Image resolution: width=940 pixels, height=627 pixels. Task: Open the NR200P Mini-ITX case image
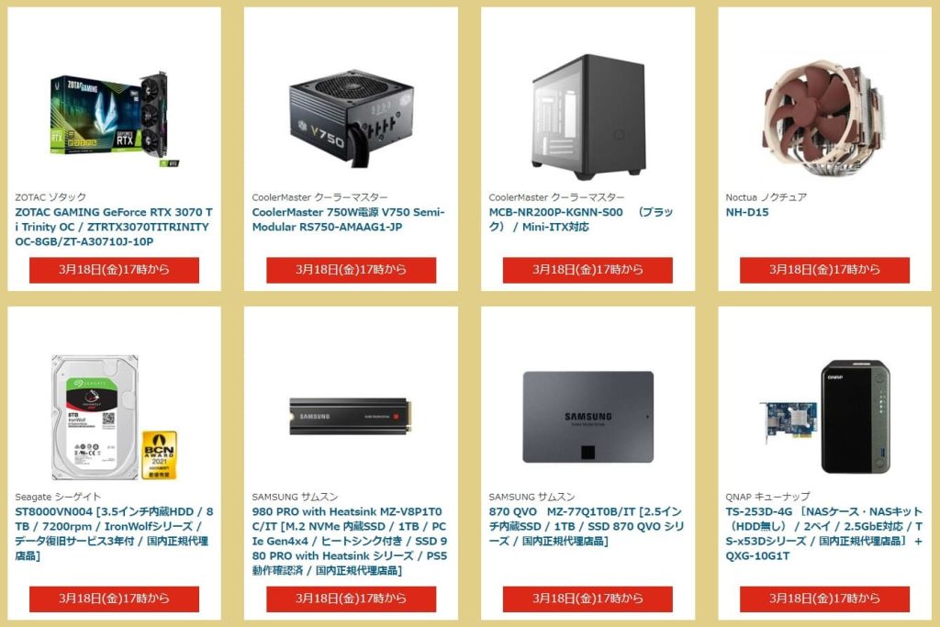[588, 118]
